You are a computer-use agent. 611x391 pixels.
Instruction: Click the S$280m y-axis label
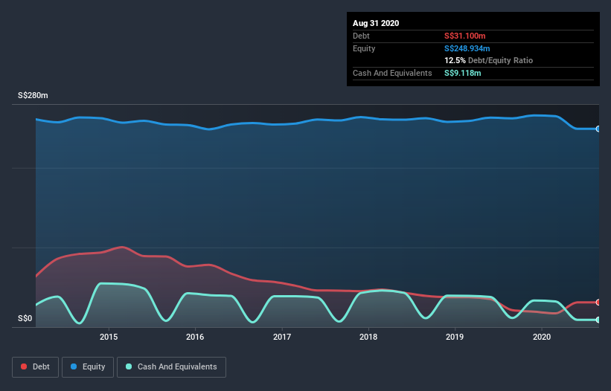pyautogui.click(x=33, y=95)
